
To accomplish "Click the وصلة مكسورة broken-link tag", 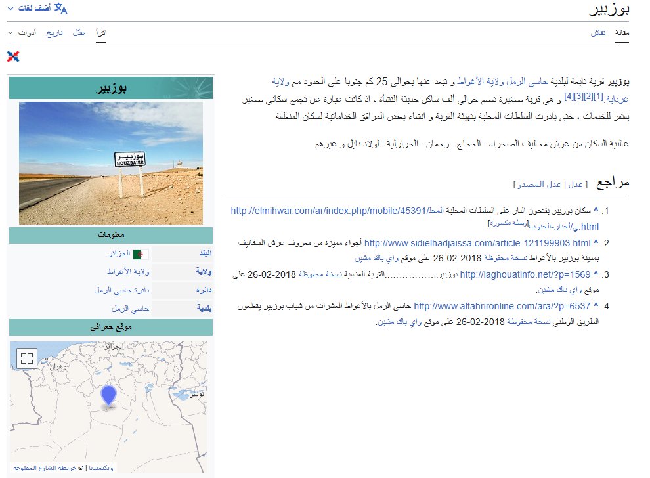I will [x=508, y=223].
